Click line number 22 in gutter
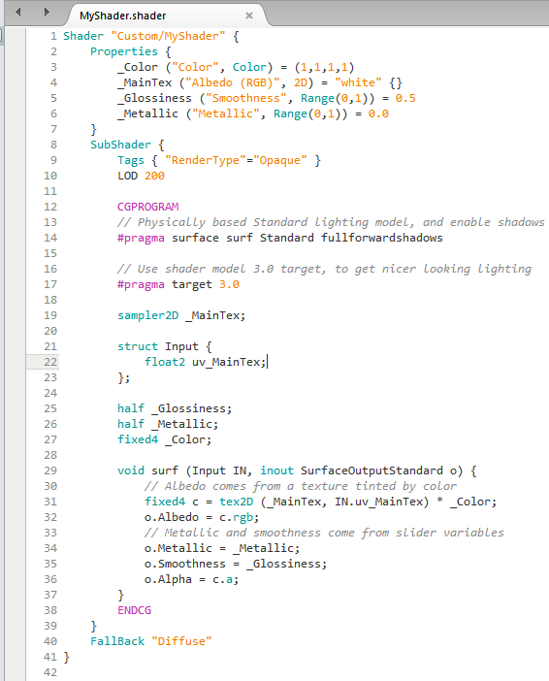The image size is (549, 681). click(x=50, y=362)
